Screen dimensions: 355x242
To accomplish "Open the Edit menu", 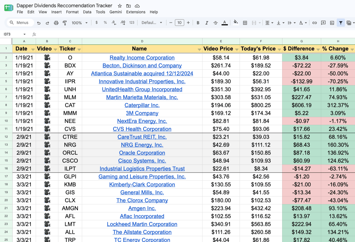I will 31,12.
